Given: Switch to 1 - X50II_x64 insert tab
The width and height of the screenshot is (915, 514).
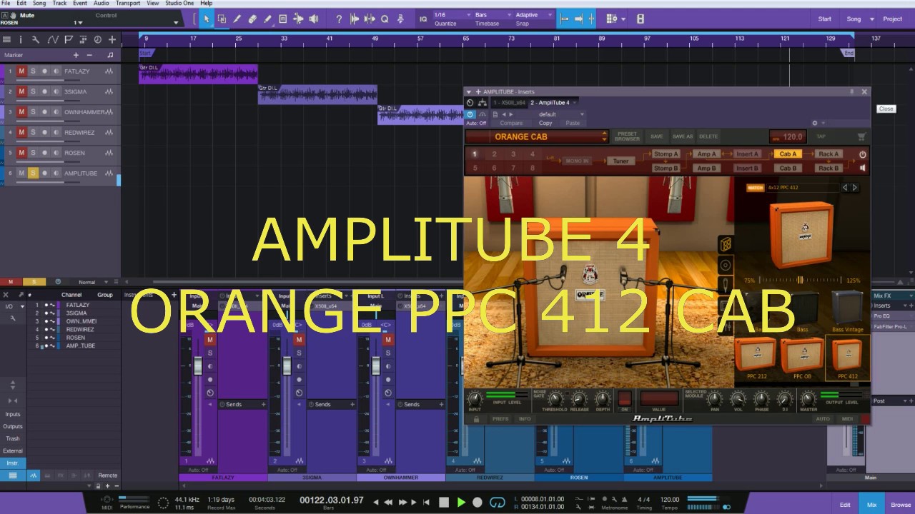Looking at the screenshot, I should pos(510,103).
